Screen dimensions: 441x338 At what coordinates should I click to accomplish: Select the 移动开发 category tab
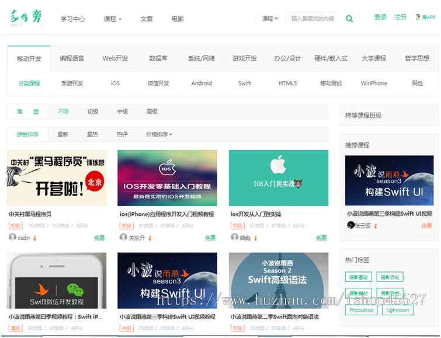coord(29,59)
